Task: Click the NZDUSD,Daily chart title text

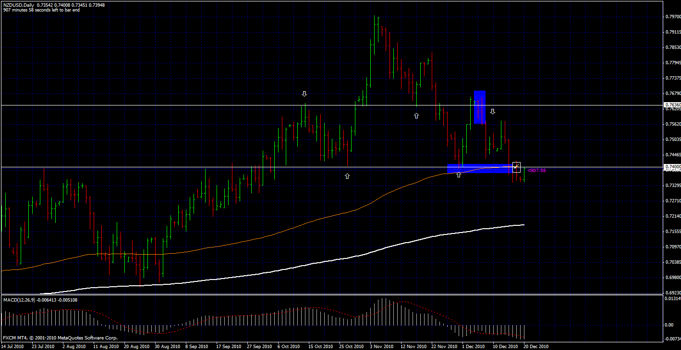Action: (x=19, y=5)
